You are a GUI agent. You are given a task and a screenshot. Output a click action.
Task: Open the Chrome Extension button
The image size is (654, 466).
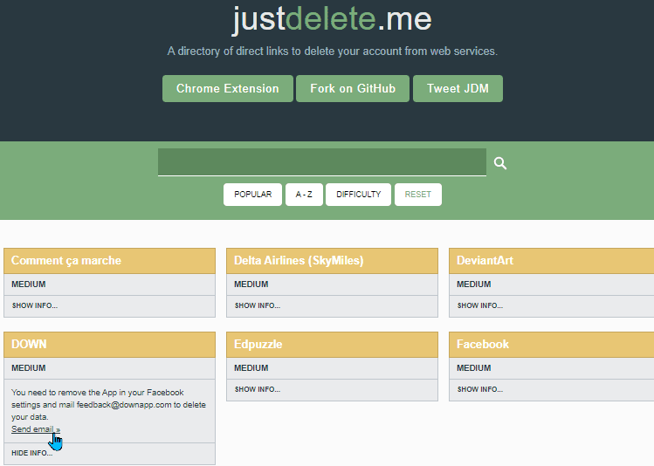pos(228,88)
